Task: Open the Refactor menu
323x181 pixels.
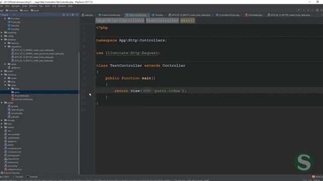Action: 33,6
